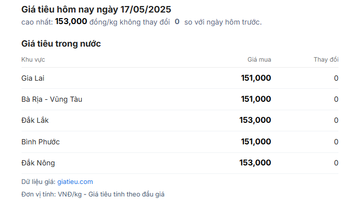This screenshot has height=207, width=360.
Task: Click Đắk Nông price 153,000
Action: 255,163
